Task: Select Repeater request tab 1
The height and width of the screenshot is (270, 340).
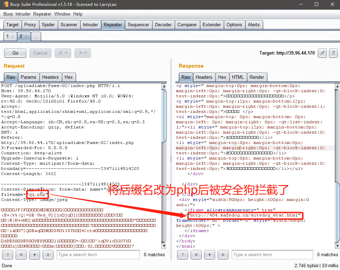Action: (8, 36)
